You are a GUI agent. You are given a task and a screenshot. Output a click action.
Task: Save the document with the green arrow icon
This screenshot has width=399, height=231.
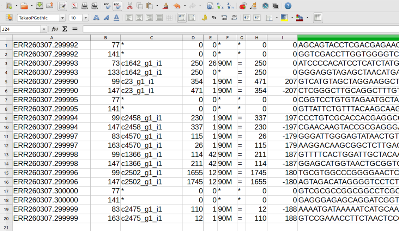point(40,6)
